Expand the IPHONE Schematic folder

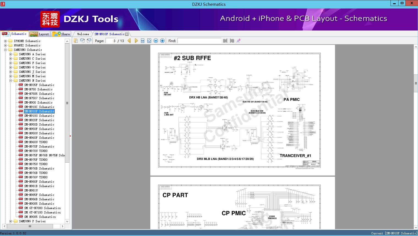coord(5,41)
